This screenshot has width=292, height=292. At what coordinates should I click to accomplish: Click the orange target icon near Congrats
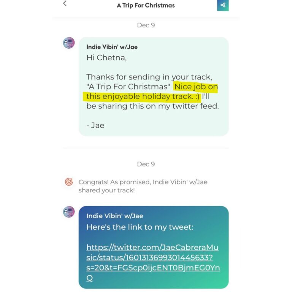[x=69, y=182]
